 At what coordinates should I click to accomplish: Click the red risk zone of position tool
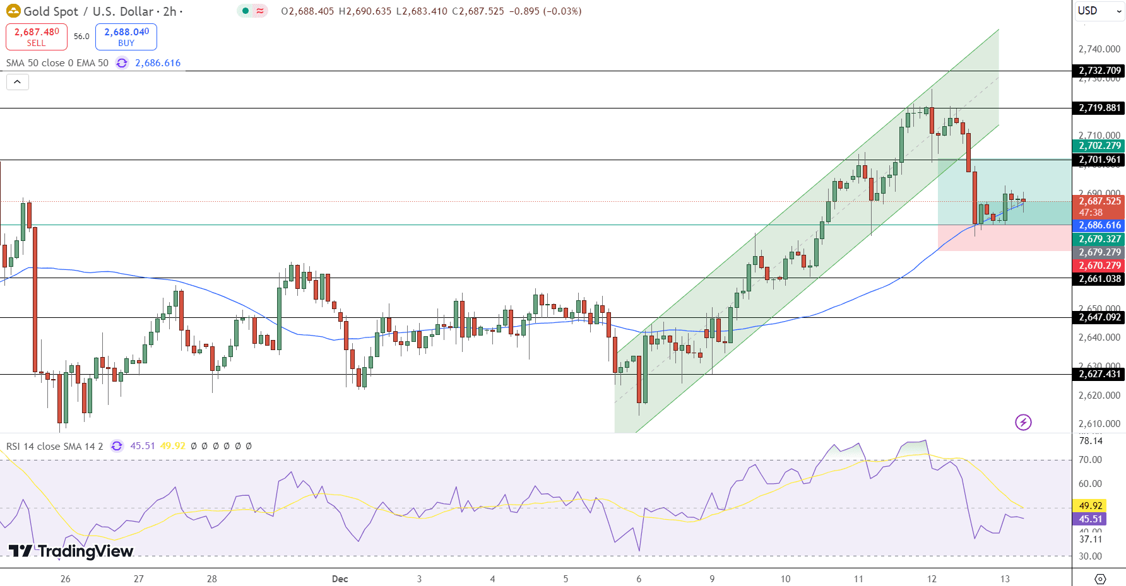[1005, 238]
